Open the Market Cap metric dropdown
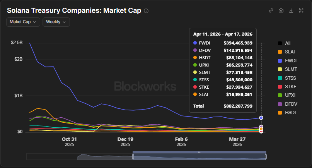The width and height of the screenshot is (312, 168). [23, 22]
